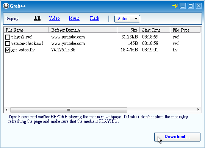Uncheck the get_video.flv checkbox

point(8,50)
